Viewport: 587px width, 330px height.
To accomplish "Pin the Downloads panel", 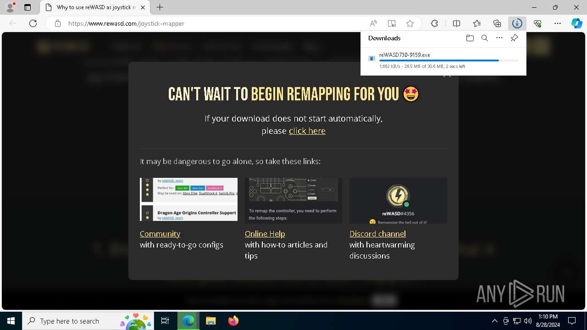I will [x=514, y=38].
